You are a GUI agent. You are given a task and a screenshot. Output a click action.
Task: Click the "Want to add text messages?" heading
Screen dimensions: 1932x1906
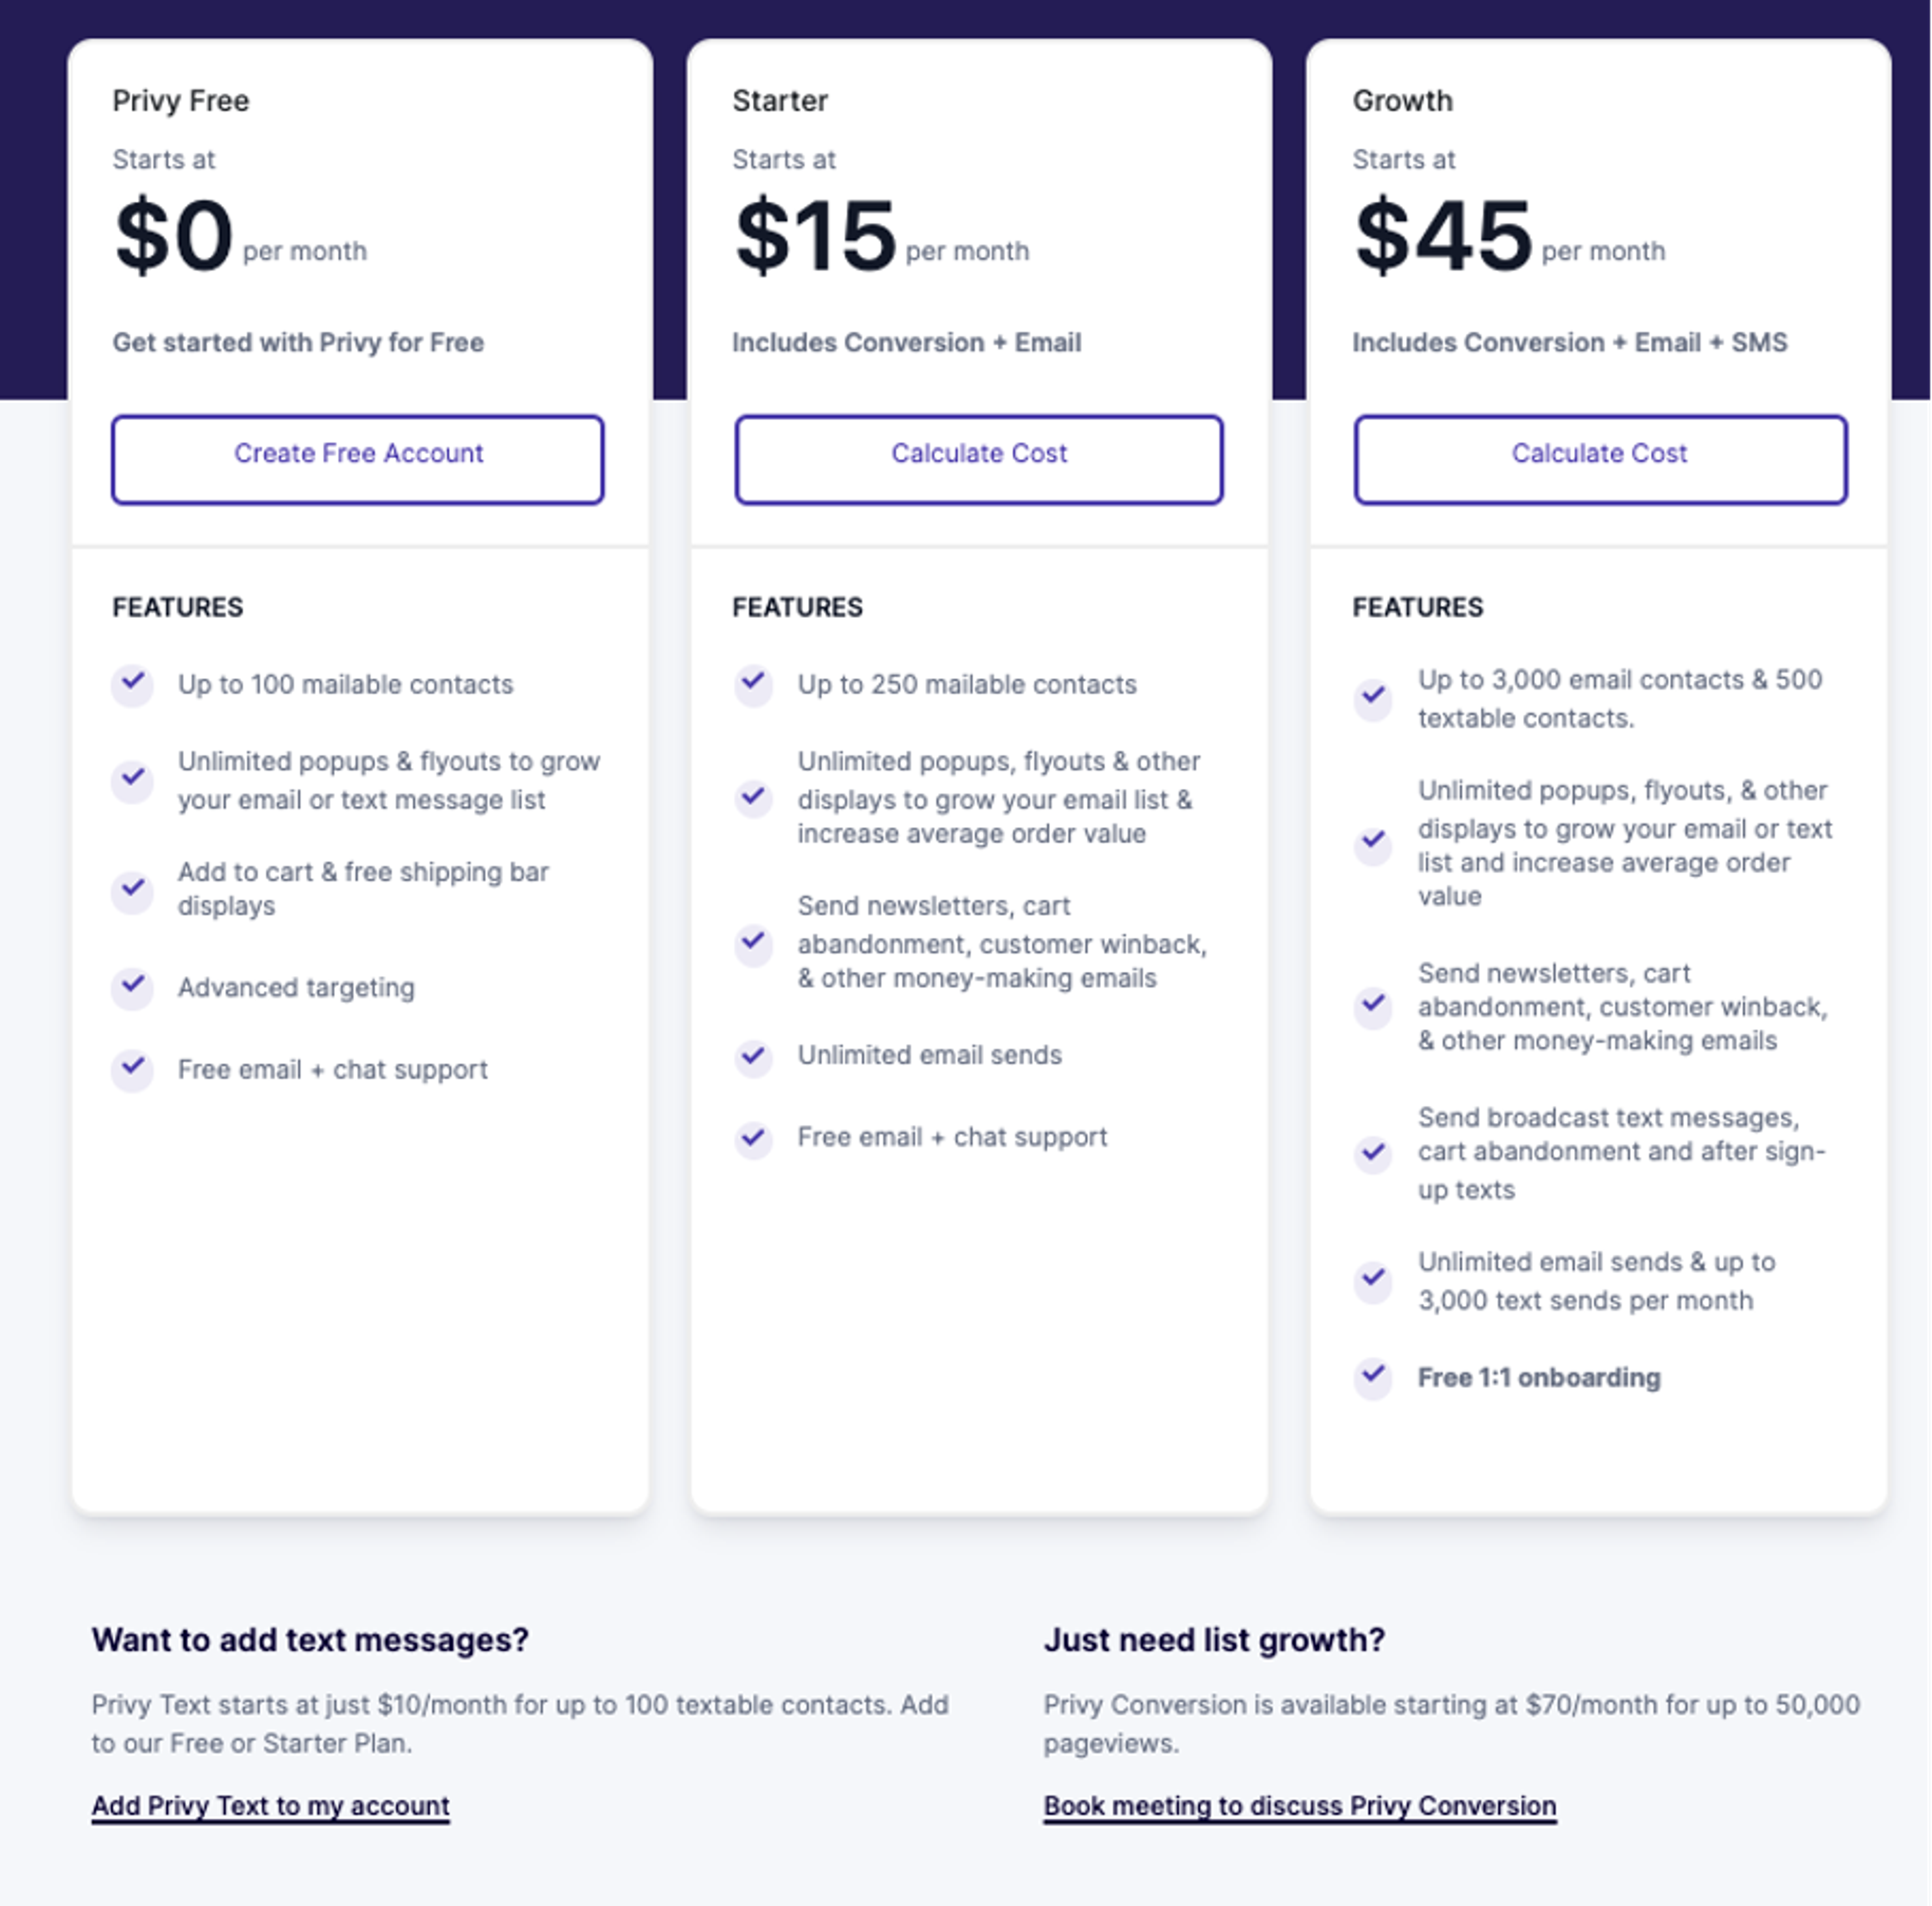(x=310, y=1640)
